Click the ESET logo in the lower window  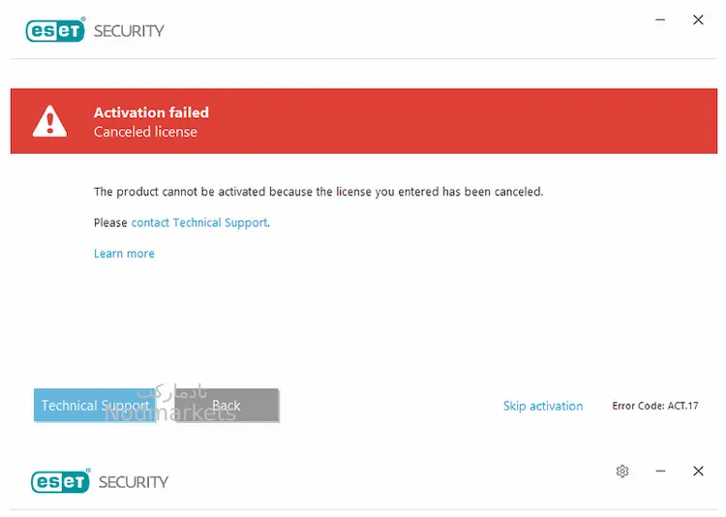[x=61, y=481]
